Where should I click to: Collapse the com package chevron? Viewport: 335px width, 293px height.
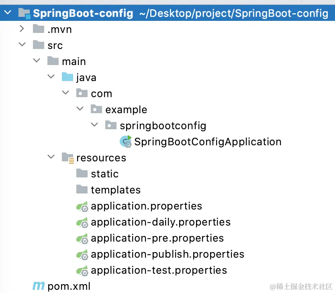(65, 93)
